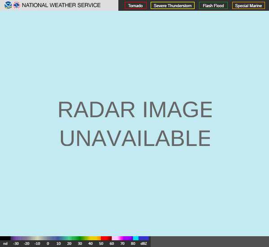Click the '40' scale label

tap(91, 243)
